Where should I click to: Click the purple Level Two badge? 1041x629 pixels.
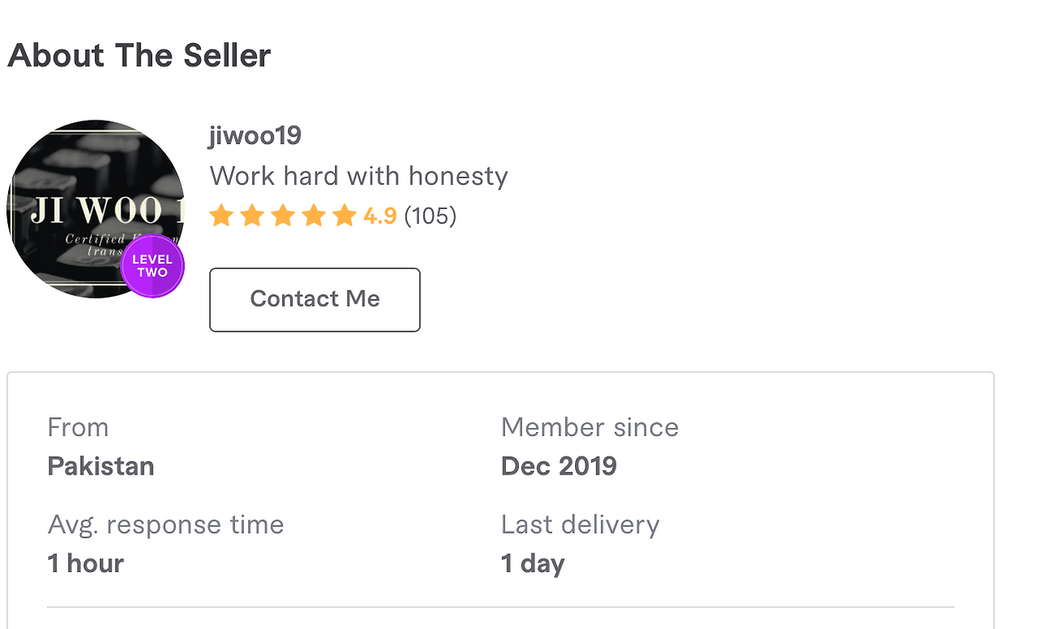pyautogui.click(x=153, y=267)
